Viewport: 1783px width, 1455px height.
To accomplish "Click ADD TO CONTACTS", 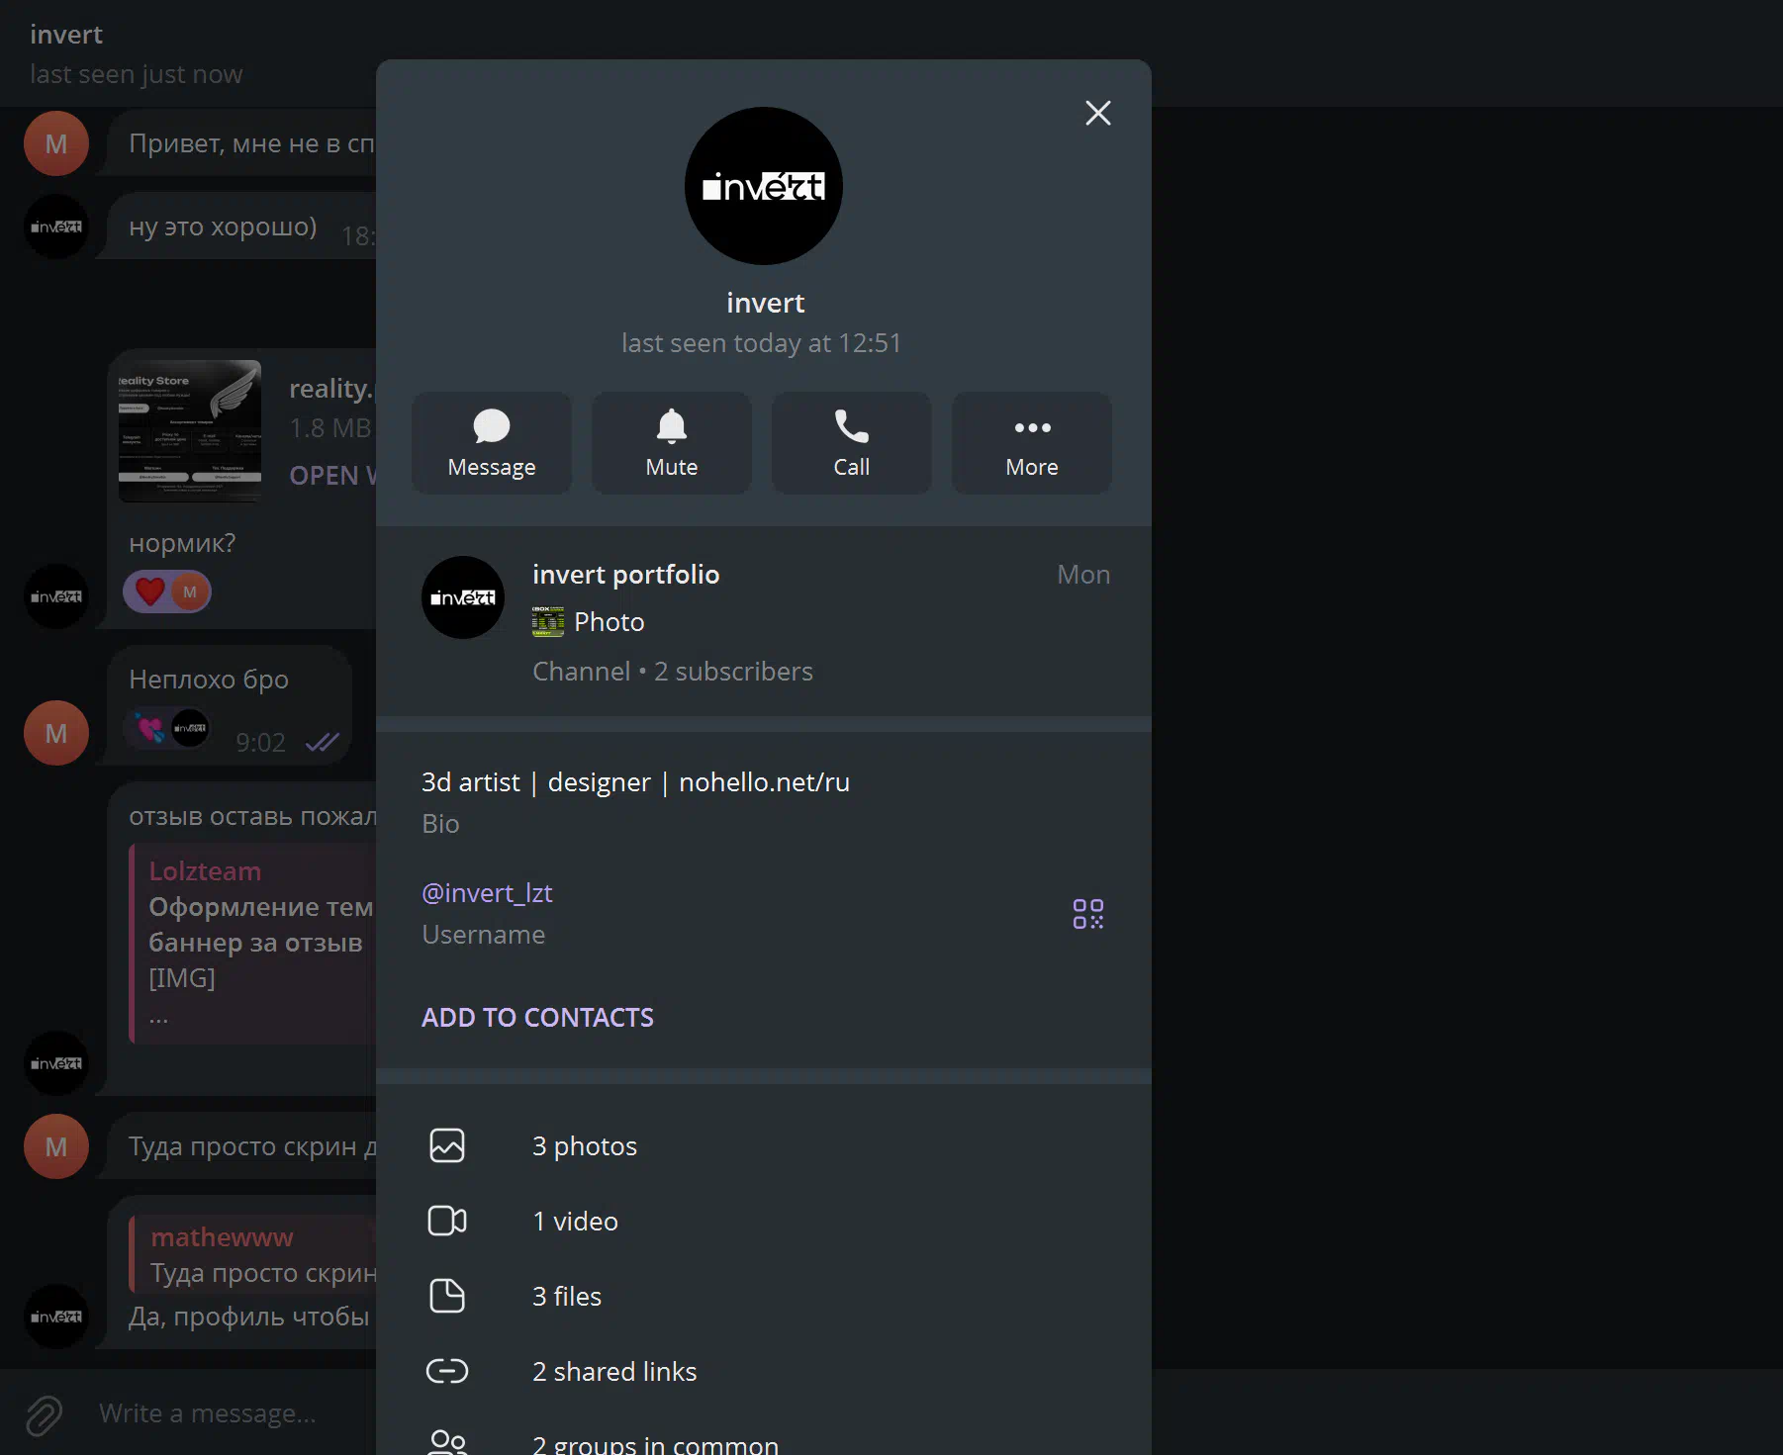I will (537, 1018).
